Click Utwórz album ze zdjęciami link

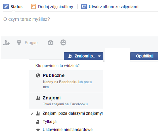click(114, 7)
